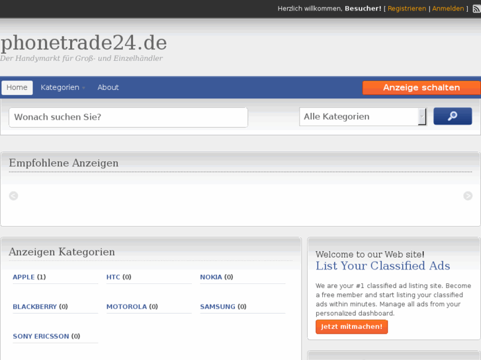Expand the Kategorien menu arrow
481x360 pixels.
pos(83,88)
